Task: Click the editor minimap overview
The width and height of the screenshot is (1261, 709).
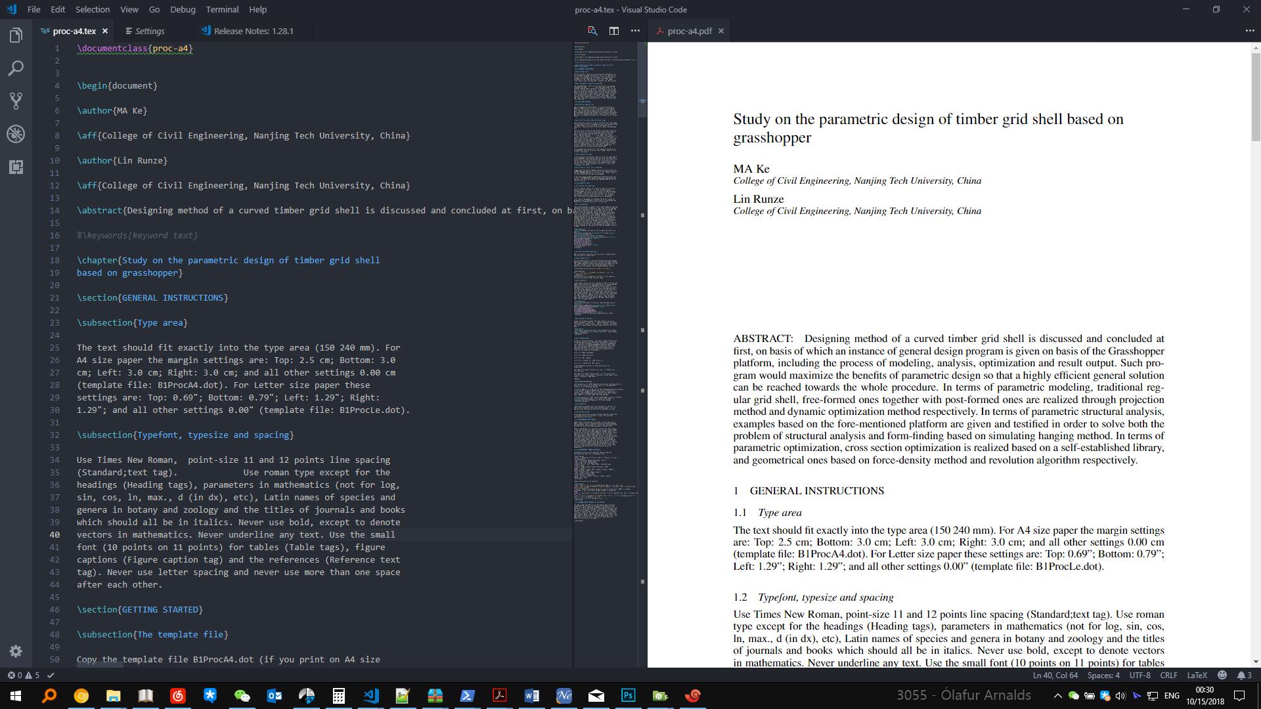Action: (x=606, y=282)
